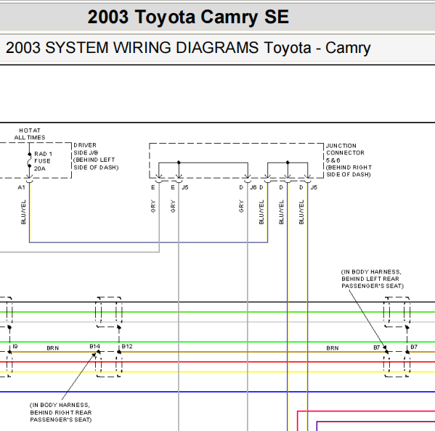Click "JUNCTION CONNECTOR 5 & 6" label
The width and height of the screenshot is (435, 431).
pos(349,160)
